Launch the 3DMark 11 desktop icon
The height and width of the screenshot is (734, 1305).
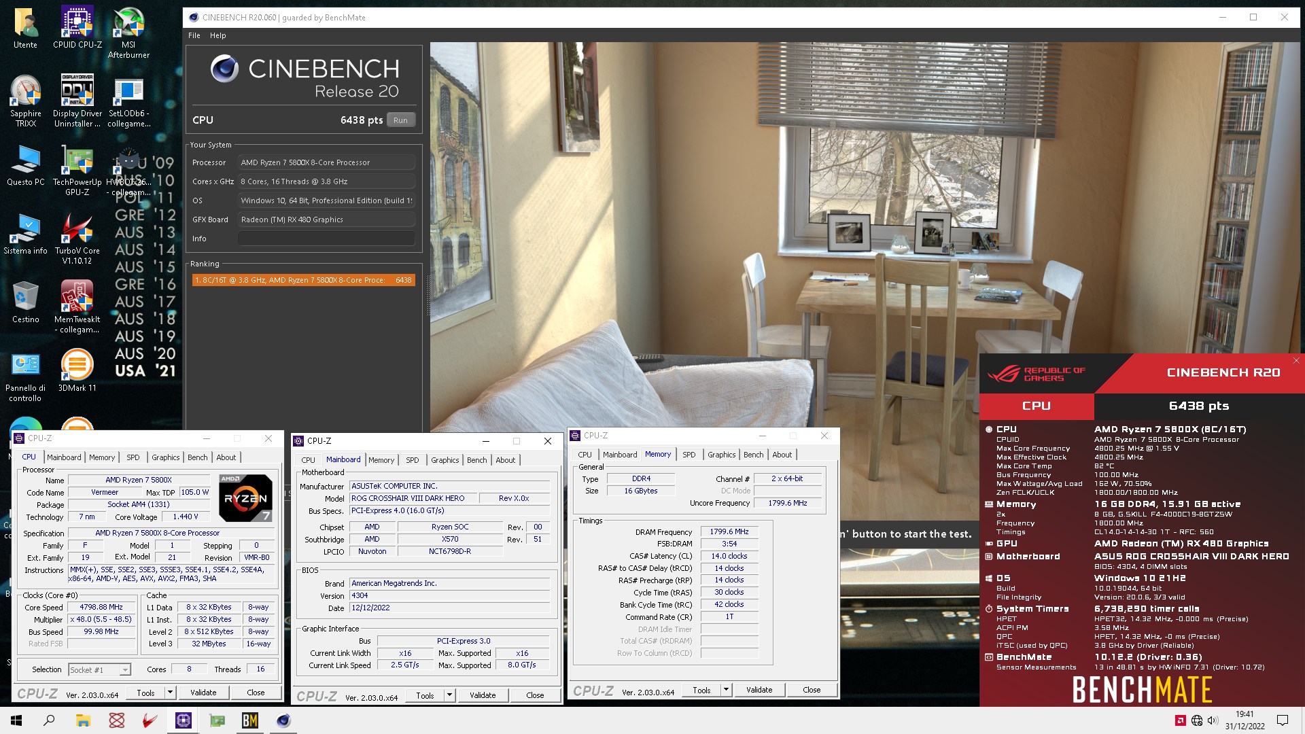tap(77, 371)
